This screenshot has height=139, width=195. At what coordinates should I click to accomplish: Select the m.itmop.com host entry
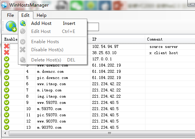(x=49, y=90)
